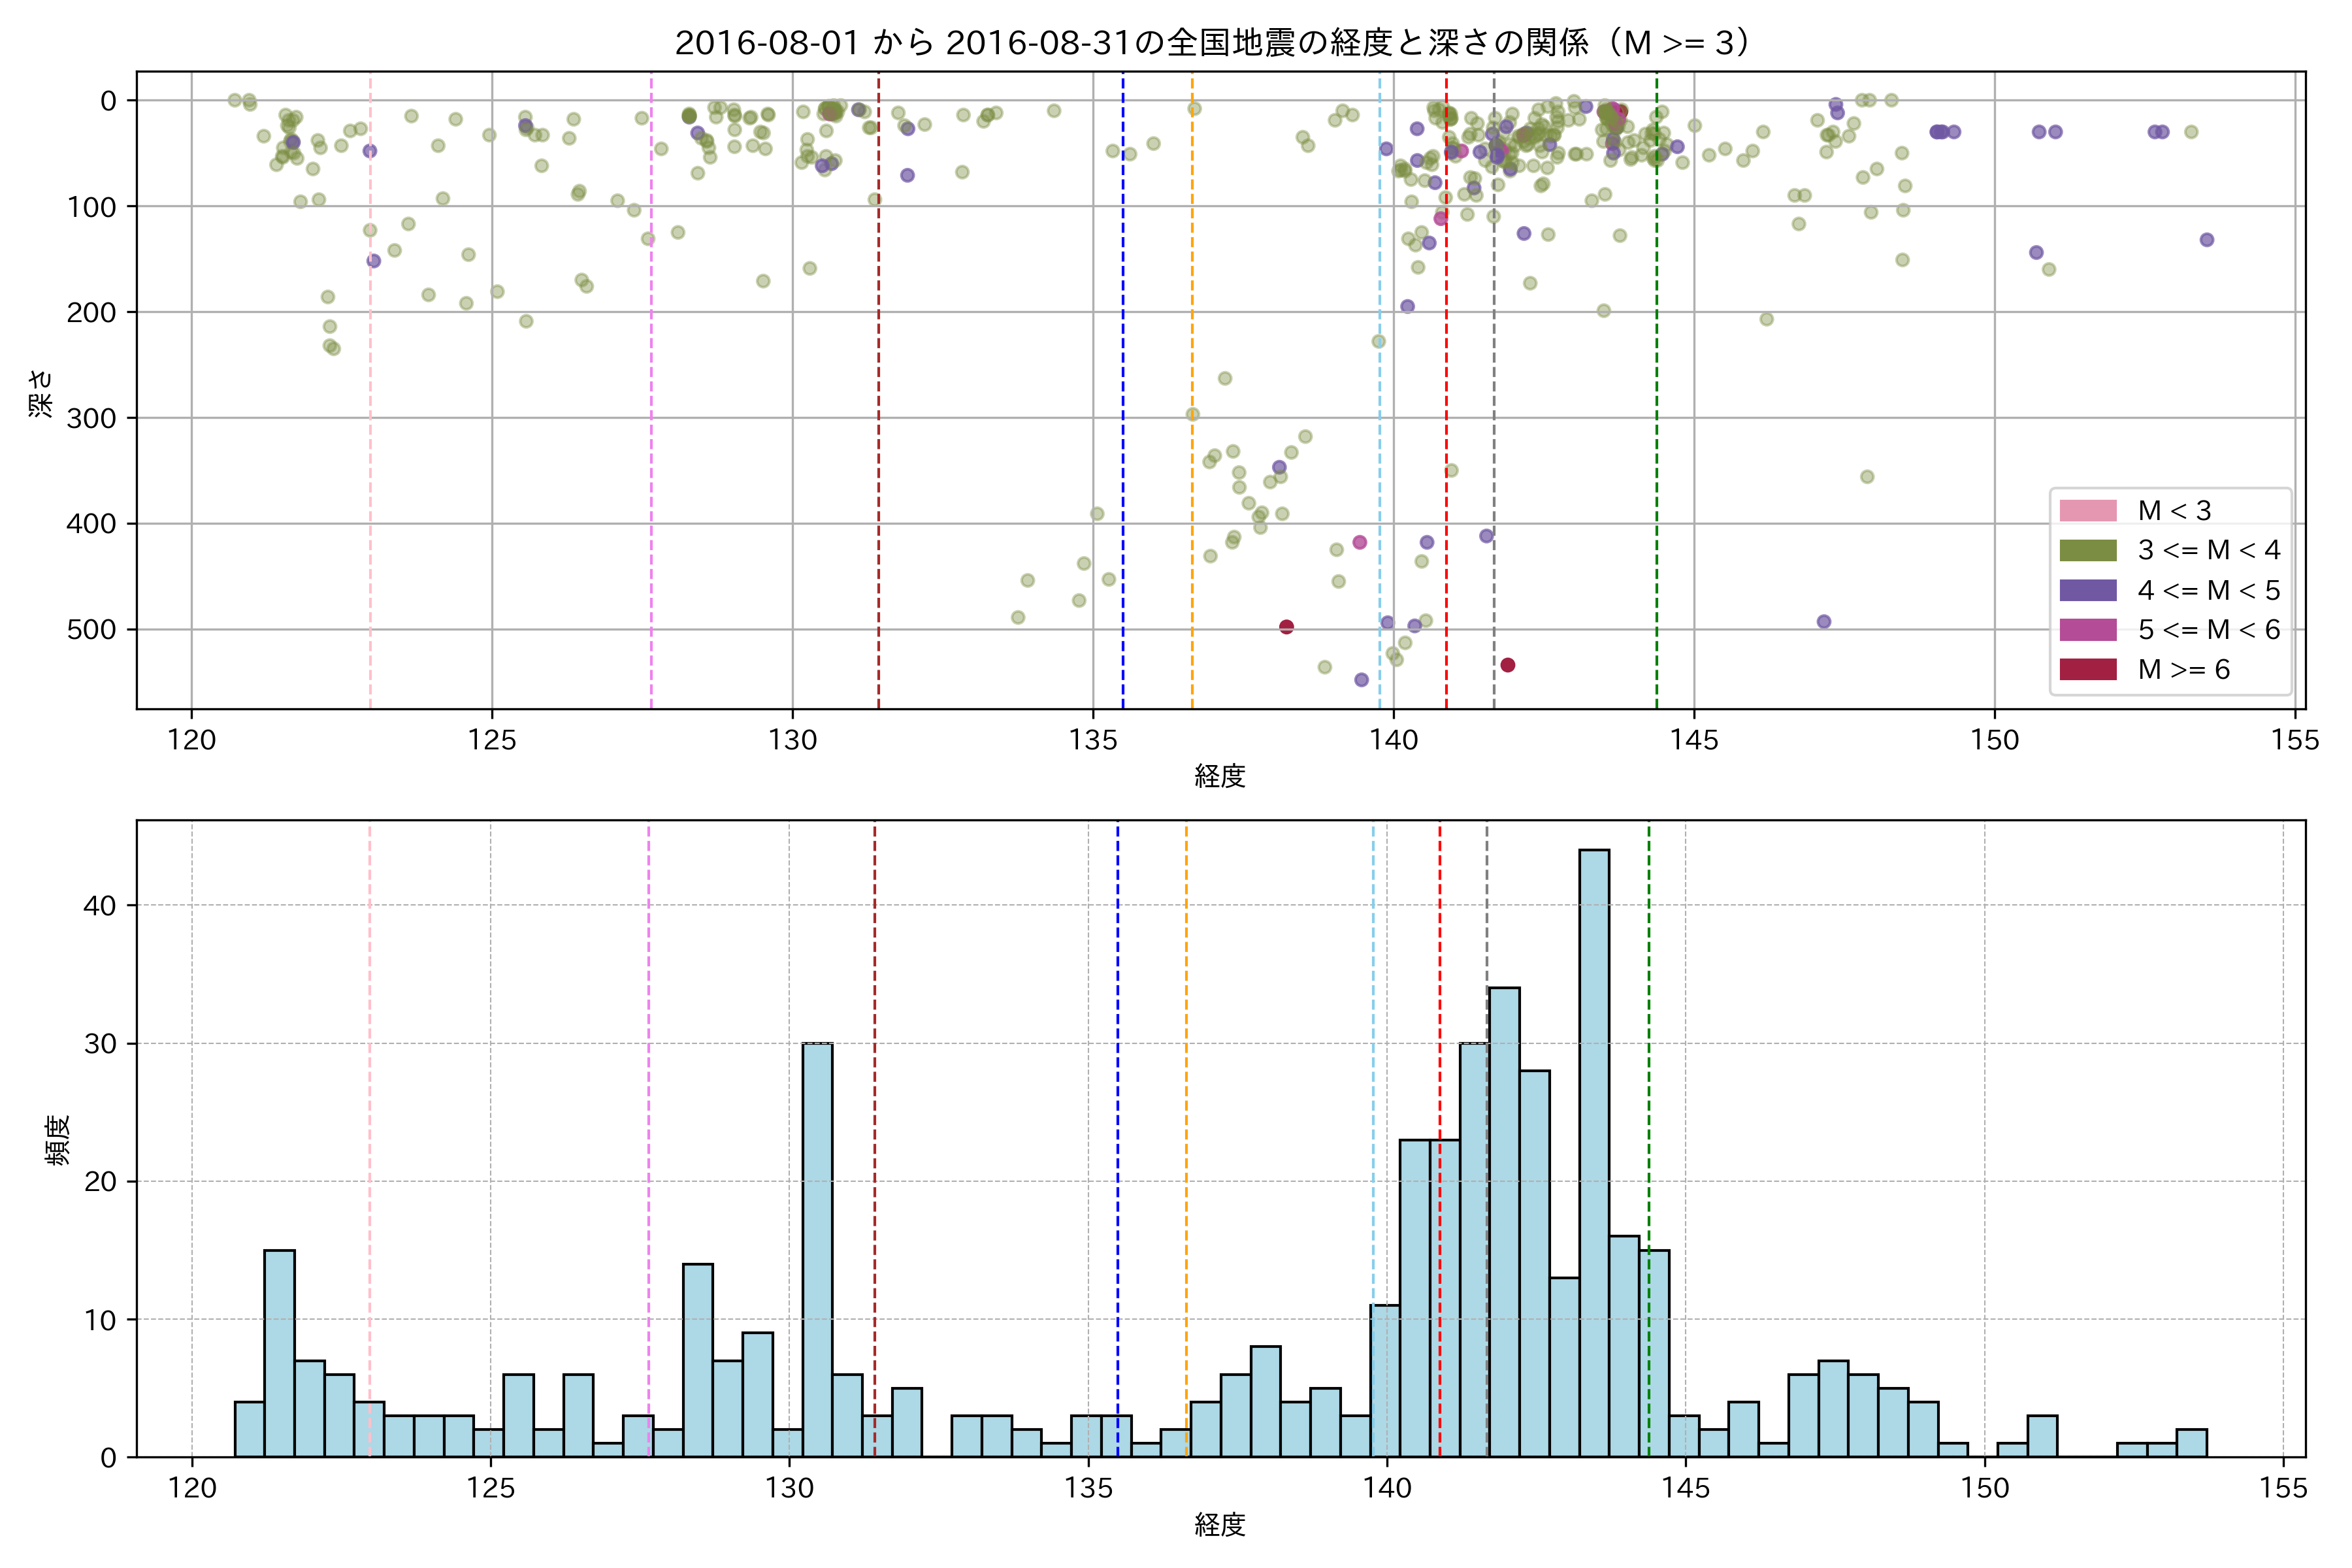Click the crimson point below depth 500 near longitude 142
2352x1568 pixels.
pyautogui.click(x=1508, y=665)
